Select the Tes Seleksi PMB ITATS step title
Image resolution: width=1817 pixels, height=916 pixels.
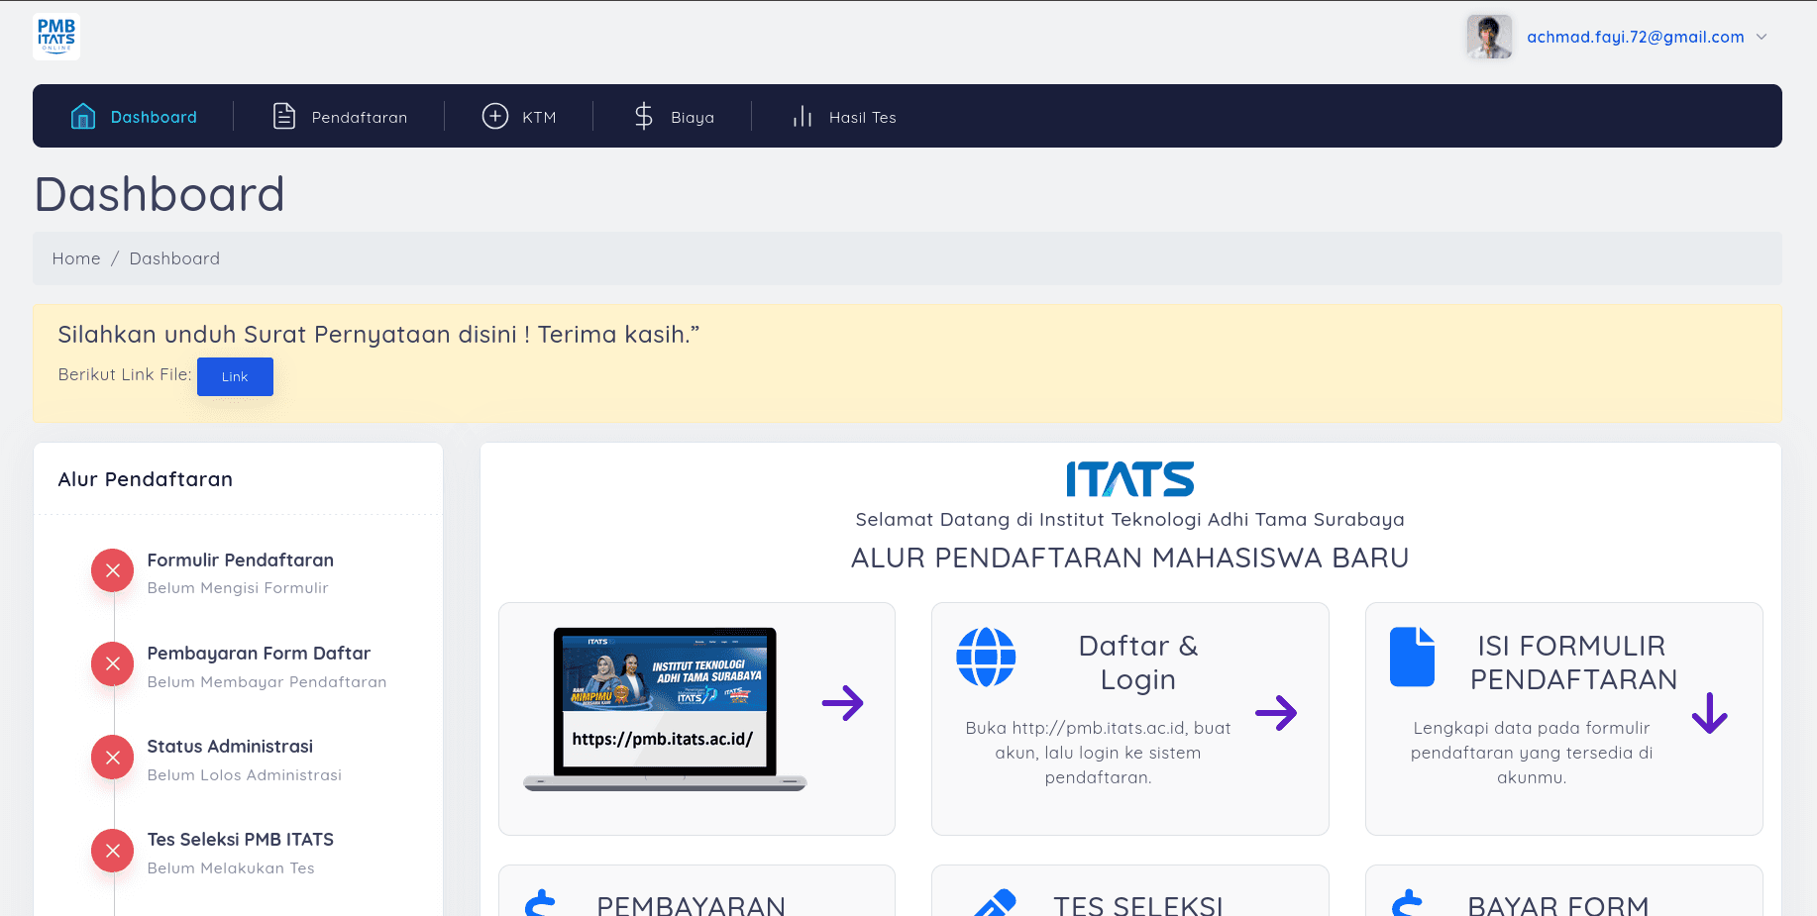point(241,840)
